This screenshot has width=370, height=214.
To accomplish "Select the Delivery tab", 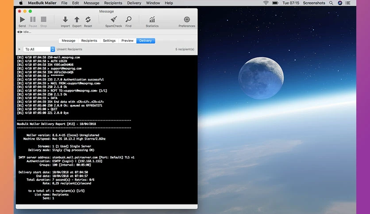I will tap(146, 41).
